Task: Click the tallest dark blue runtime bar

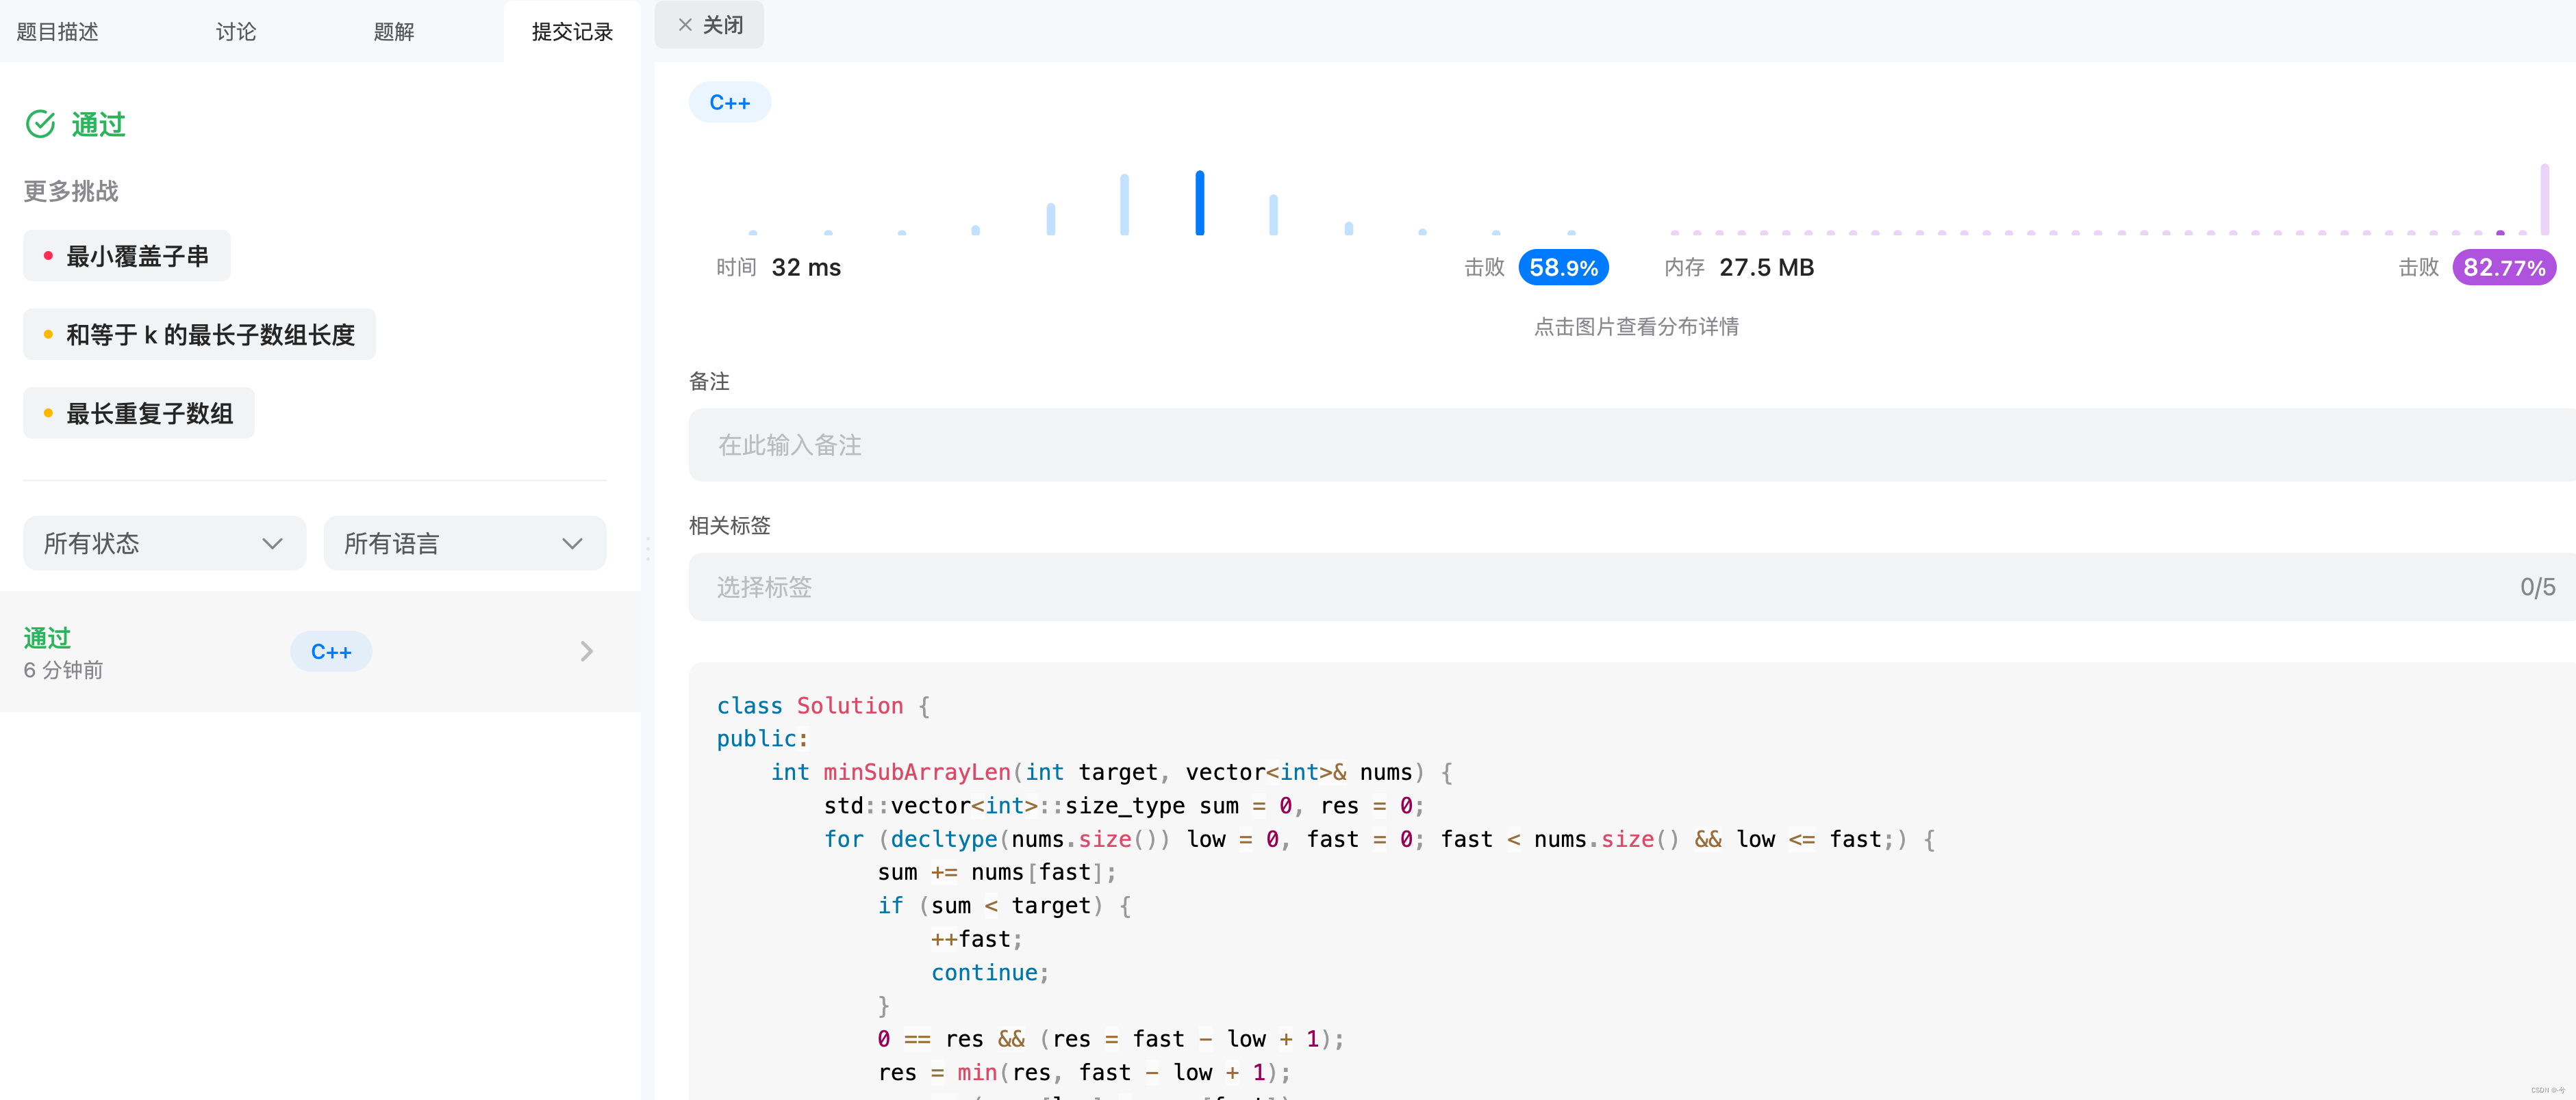Action: pos(1199,202)
